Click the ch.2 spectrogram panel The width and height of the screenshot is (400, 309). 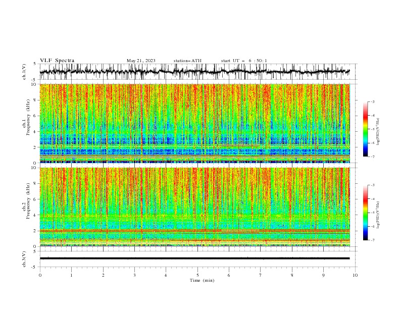(195, 207)
